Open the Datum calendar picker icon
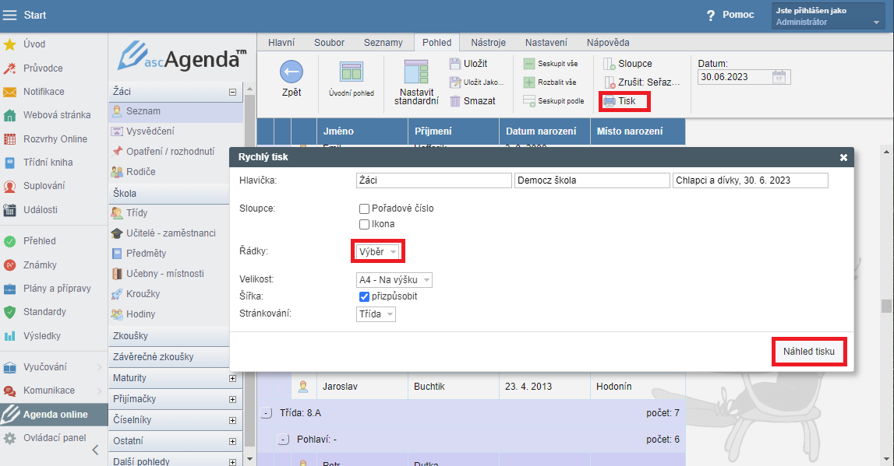The width and height of the screenshot is (894, 466). (779, 77)
